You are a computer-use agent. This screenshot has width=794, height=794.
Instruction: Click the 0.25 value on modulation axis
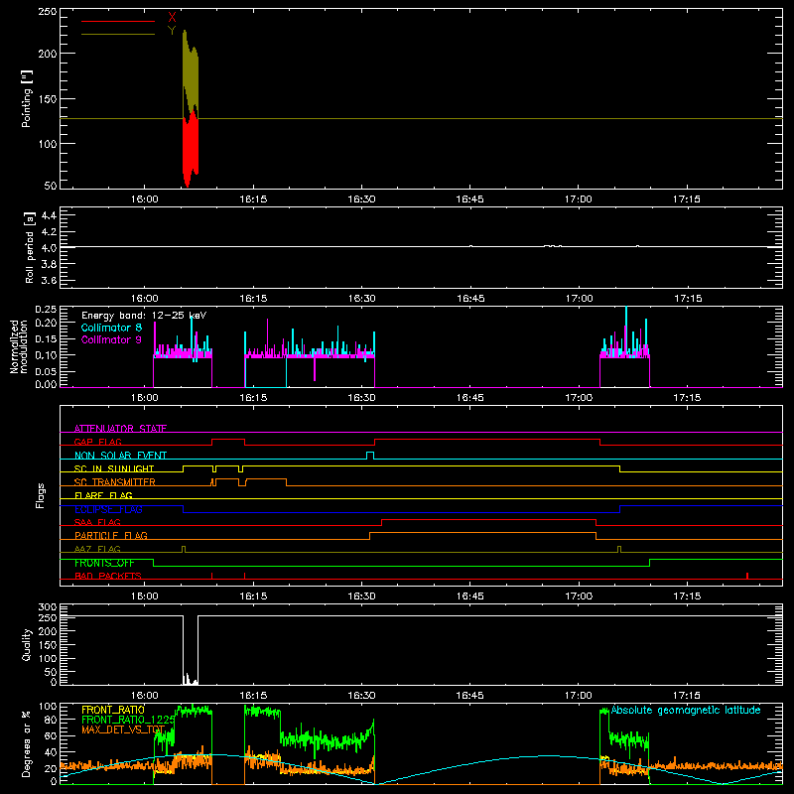(46, 310)
